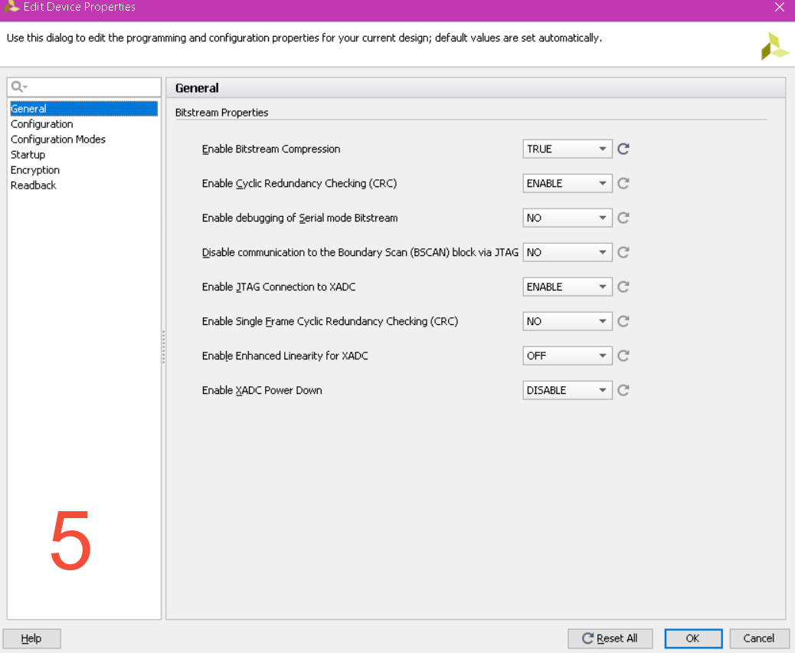Confirm with the OK button
This screenshot has height=653, width=795.
pyautogui.click(x=693, y=638)
